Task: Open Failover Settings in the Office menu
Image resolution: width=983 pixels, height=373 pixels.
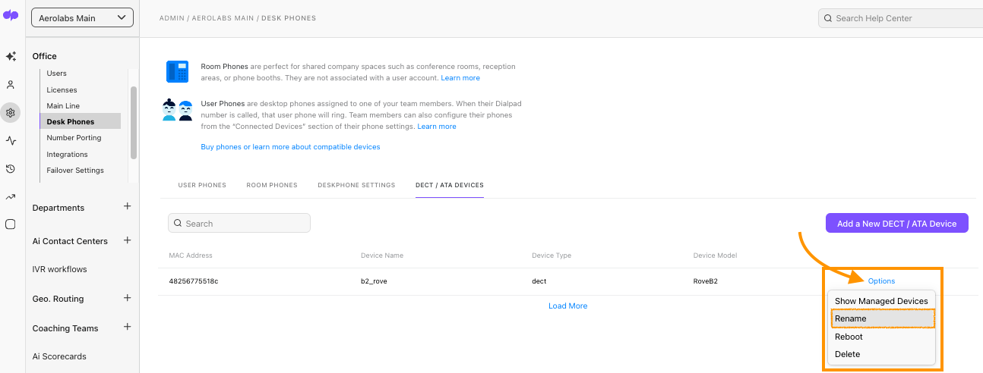Action: [75, 171]
